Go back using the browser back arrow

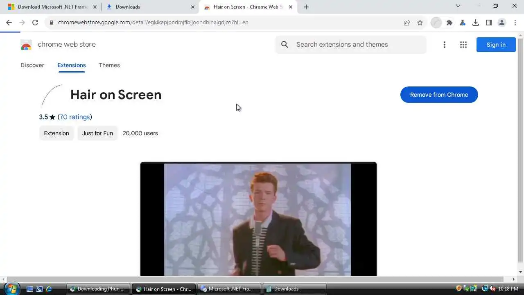(9, 23)
